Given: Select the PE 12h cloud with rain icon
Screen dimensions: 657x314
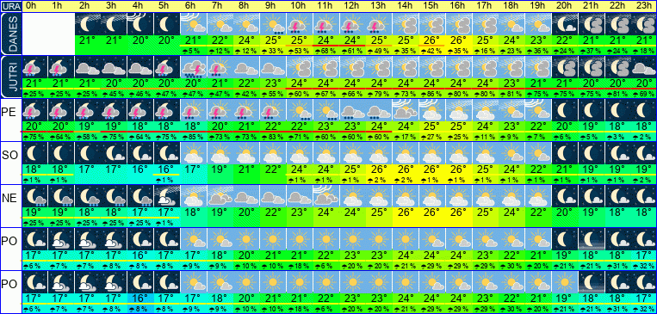Looking at the screenshot, I should click(351, 110).
